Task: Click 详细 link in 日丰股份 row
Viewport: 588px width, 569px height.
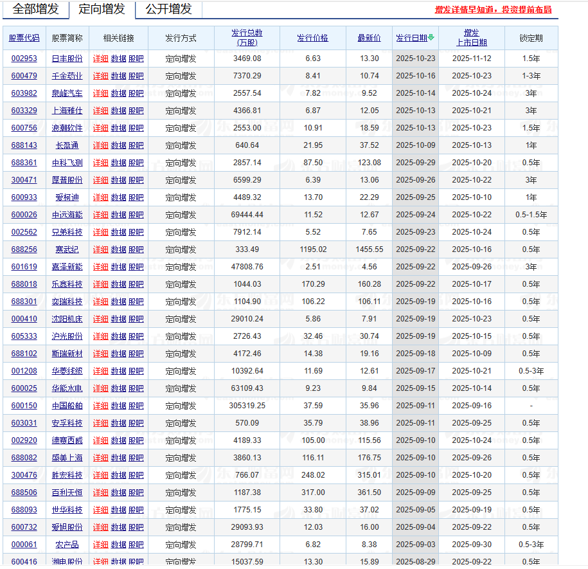Action: coord(100,59)
